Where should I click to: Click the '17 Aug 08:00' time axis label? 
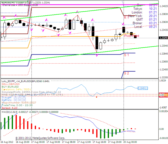tap(69, 142)
